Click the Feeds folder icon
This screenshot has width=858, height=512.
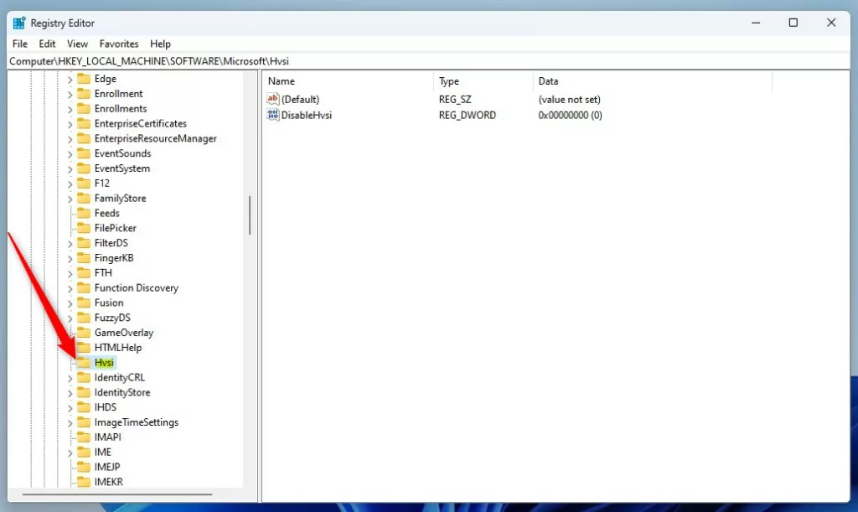pyautogui.click(x=84, y=213)
